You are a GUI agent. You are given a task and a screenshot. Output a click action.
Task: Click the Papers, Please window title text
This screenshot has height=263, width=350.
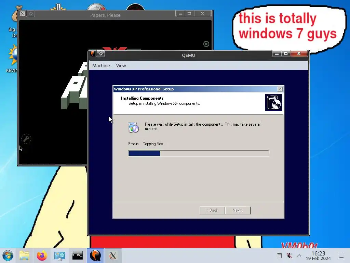[105, 15]
